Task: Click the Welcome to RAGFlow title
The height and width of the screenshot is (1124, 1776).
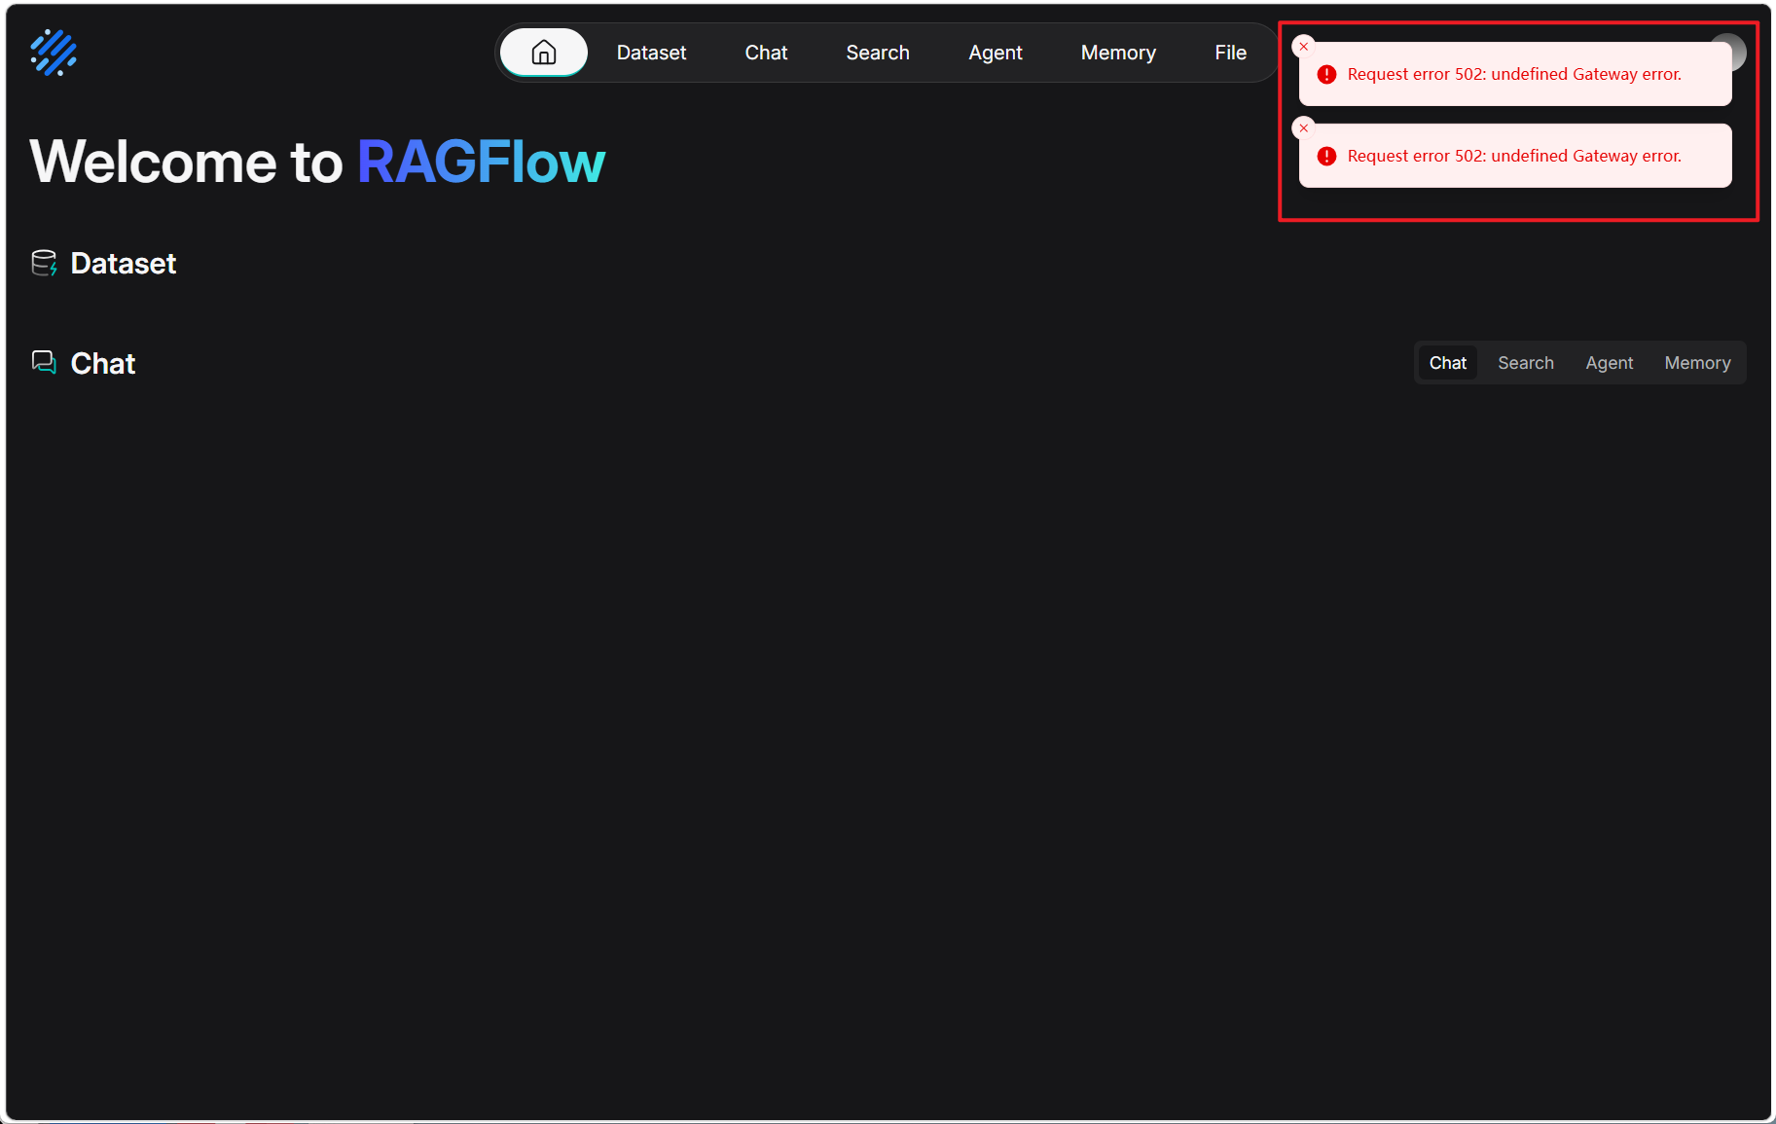Action: [x=317, y=162]
